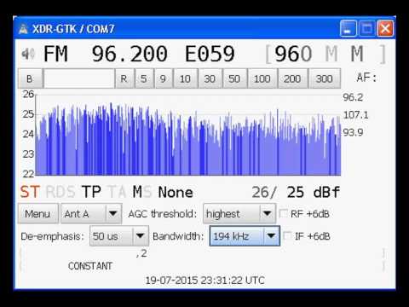Close the XDR-GTK window
Image resolution: width=409 pixels, height=307 pixels.
pyautogui.click(x=385, y=29)
